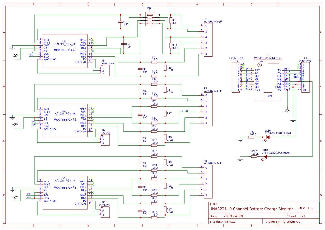The image size is (325, 230).
Task: Pick capacitor C1 1uF symbol
Action: 121,22
